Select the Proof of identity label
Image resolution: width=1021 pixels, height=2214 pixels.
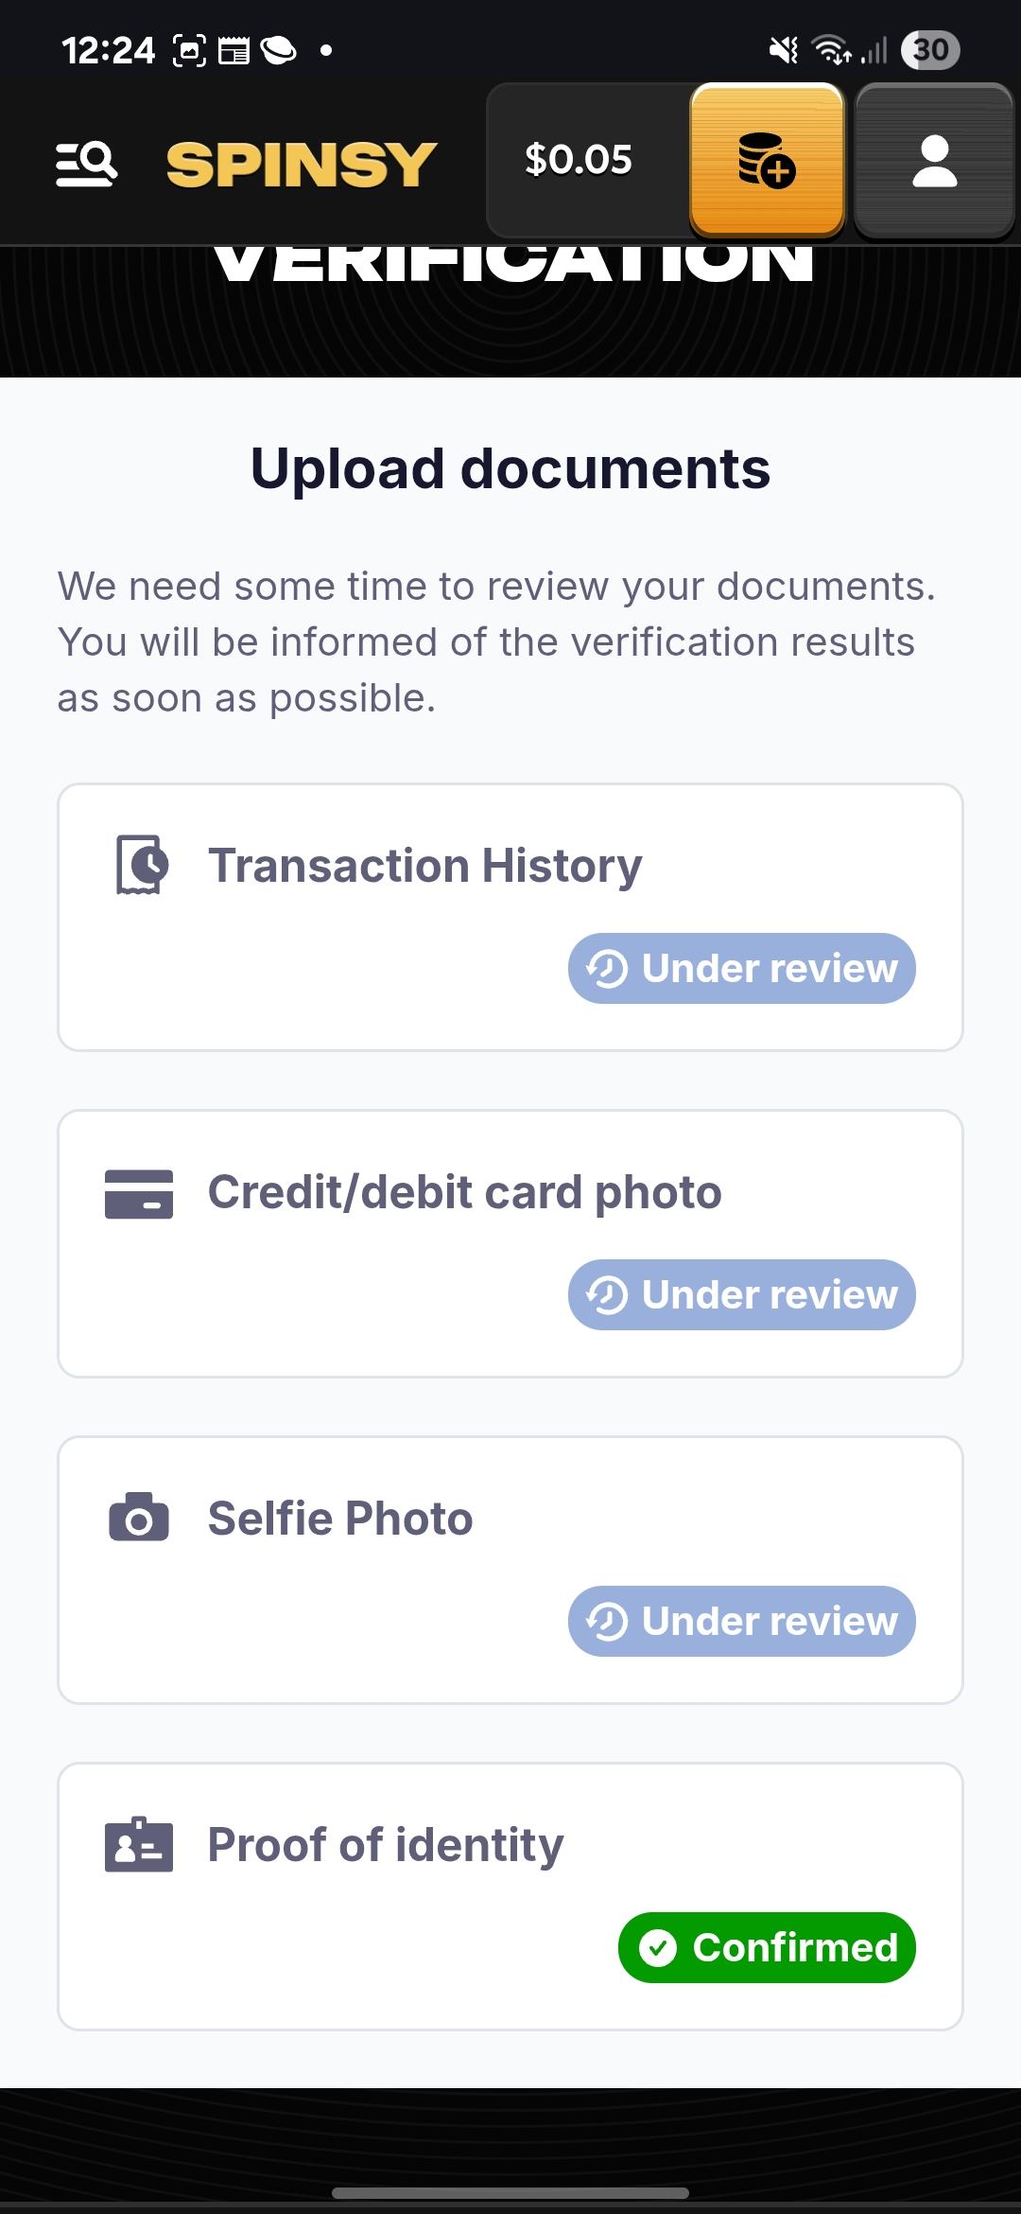coord(385,1845)
